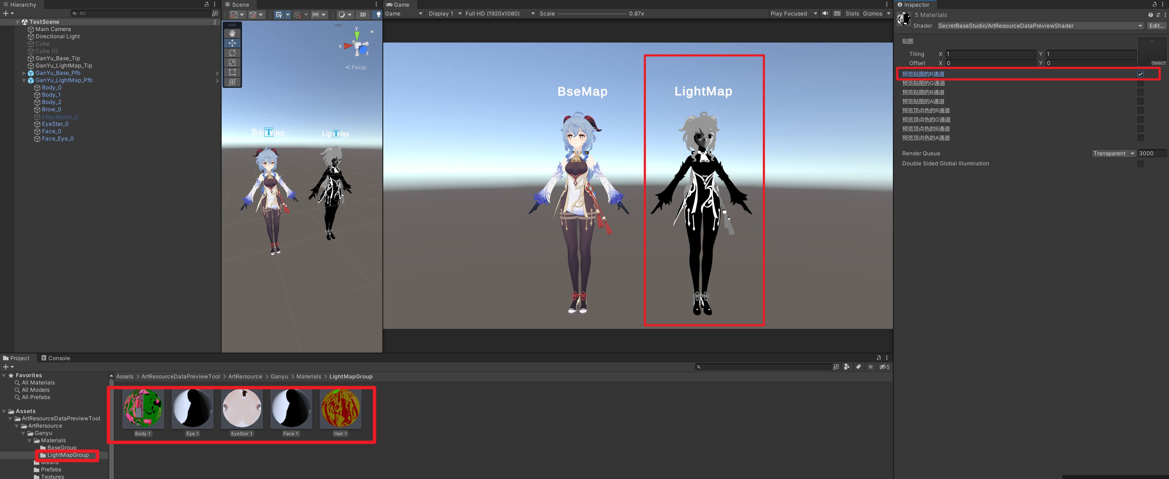Screen dimensions: 1169x479
Task: Toggle scene lighting bulb icon
Action: pos(378,15)
